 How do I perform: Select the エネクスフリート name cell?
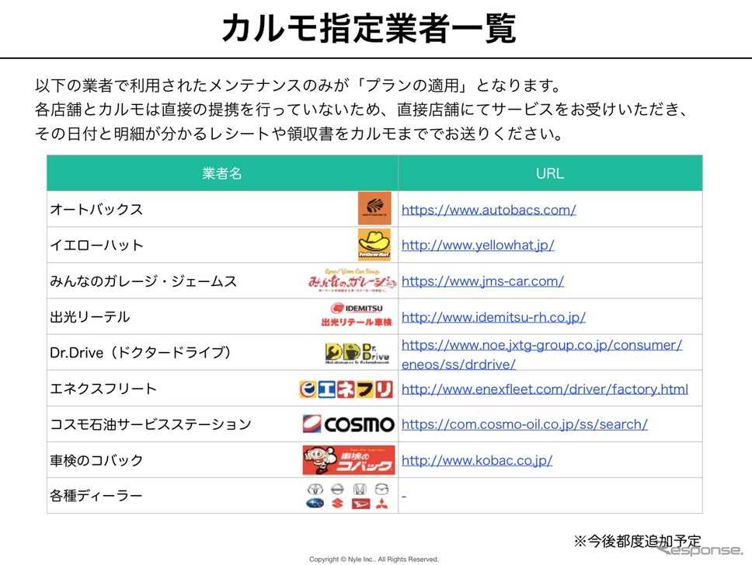222,388
